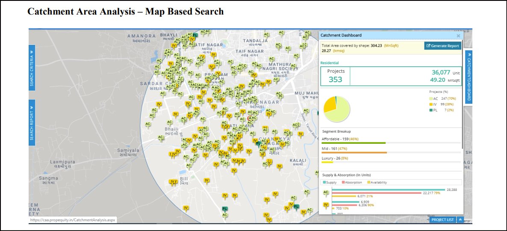Click the propequity CatchmentAnalysis URL status text
Viewport: 507px width, 231px height.
pos(73,220)
